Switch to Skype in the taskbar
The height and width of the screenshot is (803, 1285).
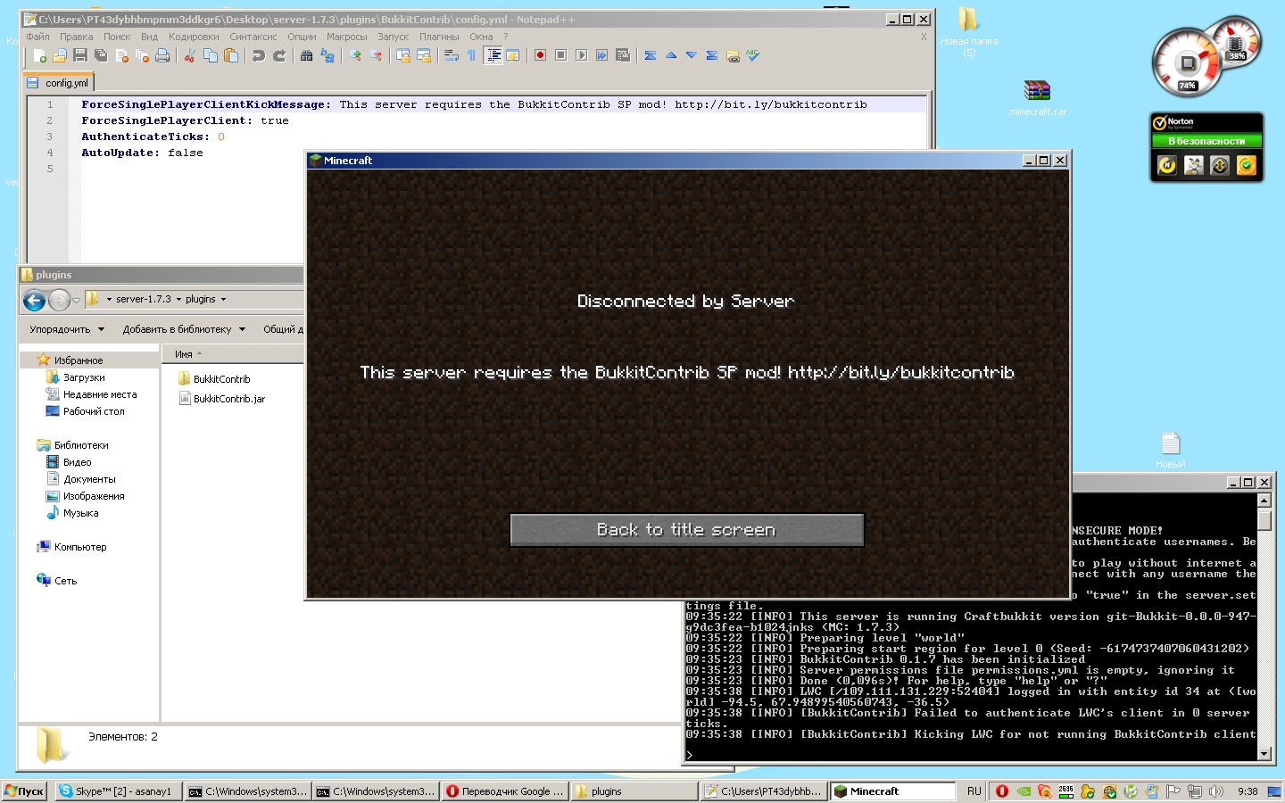point(118,791)
